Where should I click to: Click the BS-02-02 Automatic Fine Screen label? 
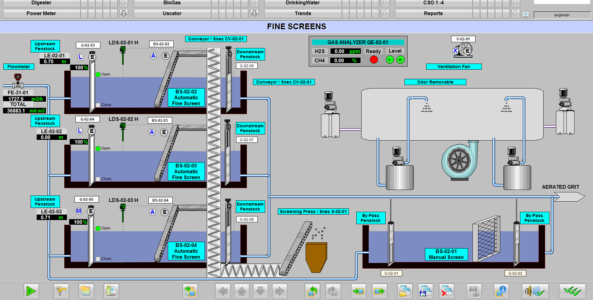186,97
